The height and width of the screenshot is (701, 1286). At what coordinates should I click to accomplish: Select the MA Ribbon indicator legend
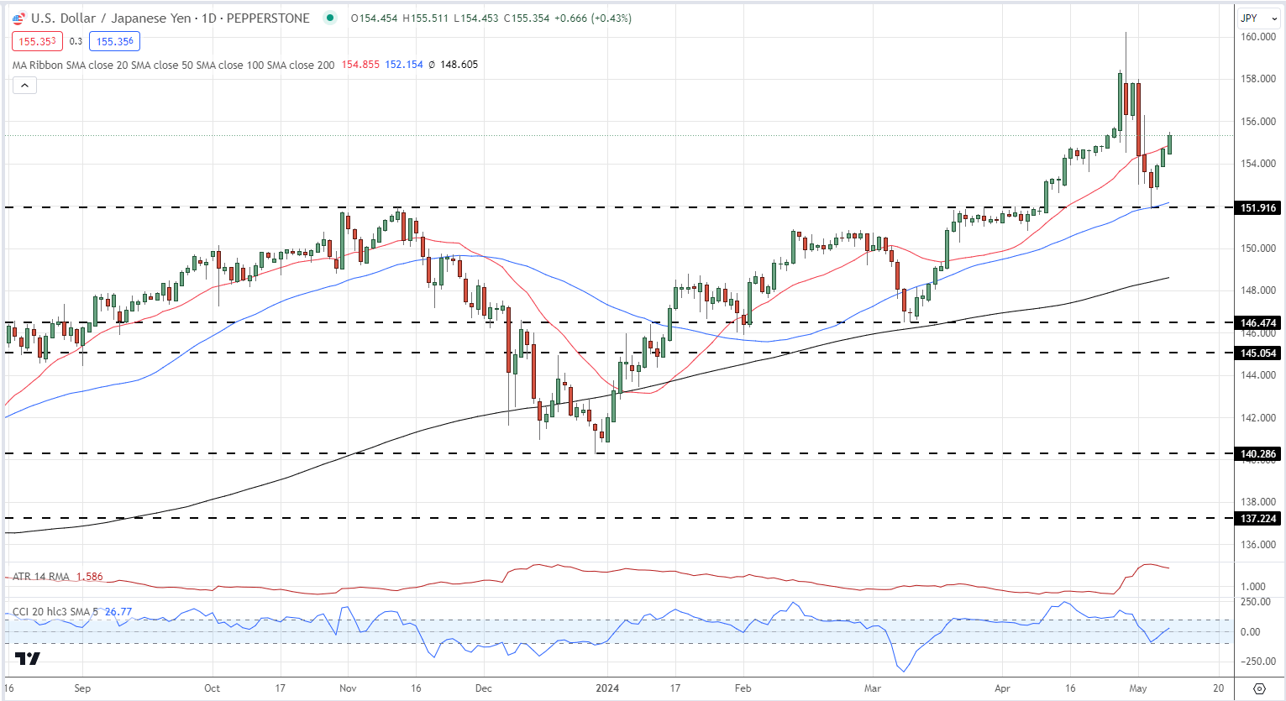(x=173, y=65)
